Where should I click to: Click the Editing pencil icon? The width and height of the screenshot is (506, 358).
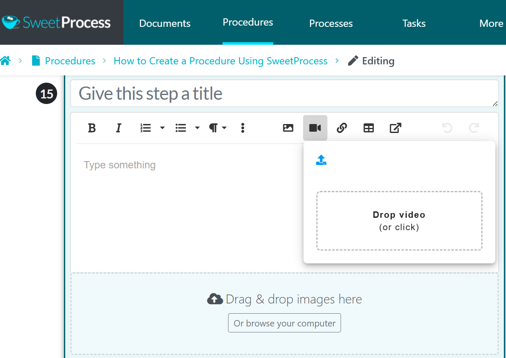(353, 61)
